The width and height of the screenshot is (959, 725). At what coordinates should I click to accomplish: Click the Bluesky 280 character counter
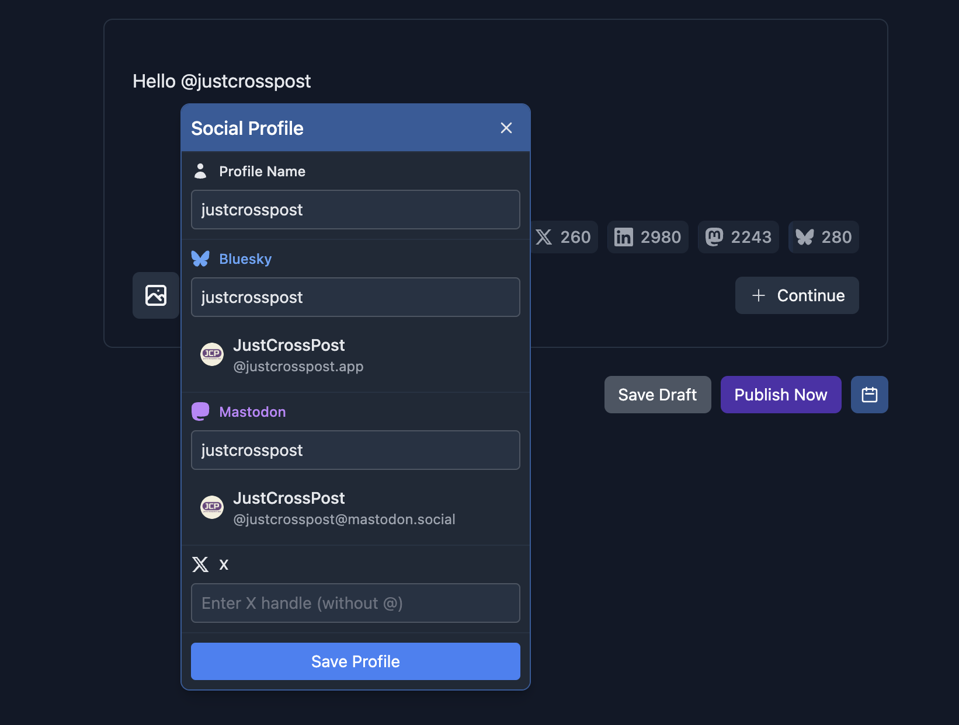pos(824,237)
